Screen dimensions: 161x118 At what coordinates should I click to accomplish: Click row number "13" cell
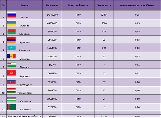[3, 116]
